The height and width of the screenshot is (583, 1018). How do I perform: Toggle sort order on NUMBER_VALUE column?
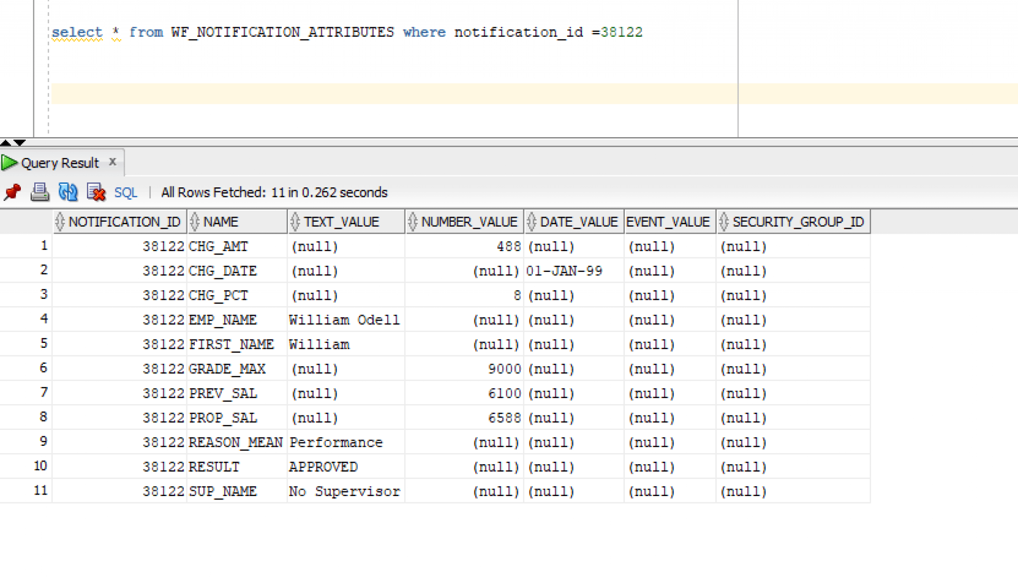(x=412, y=222)
